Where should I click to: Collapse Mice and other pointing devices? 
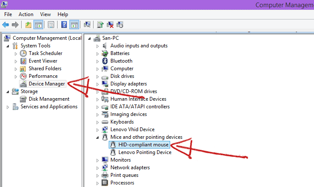point(97,137)
